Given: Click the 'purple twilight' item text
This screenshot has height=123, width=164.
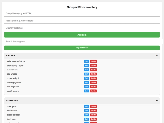Looking at the screenshot, I should point(13,78).
